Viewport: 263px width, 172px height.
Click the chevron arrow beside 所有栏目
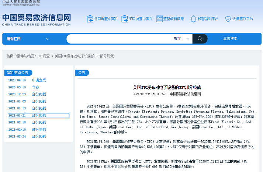coord(47,39)
